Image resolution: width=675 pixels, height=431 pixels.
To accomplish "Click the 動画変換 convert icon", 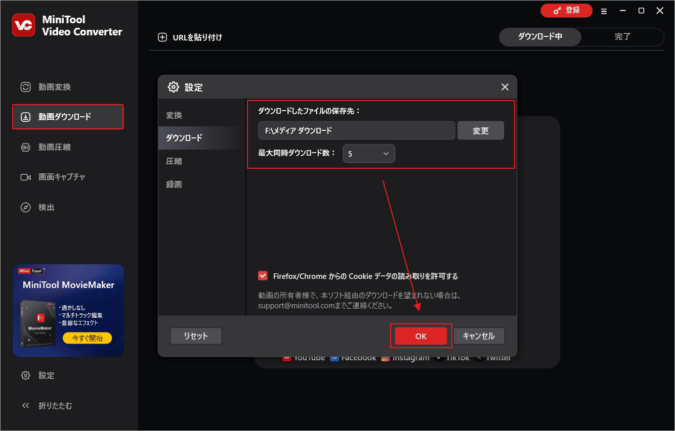I will [x=25, y=87].
